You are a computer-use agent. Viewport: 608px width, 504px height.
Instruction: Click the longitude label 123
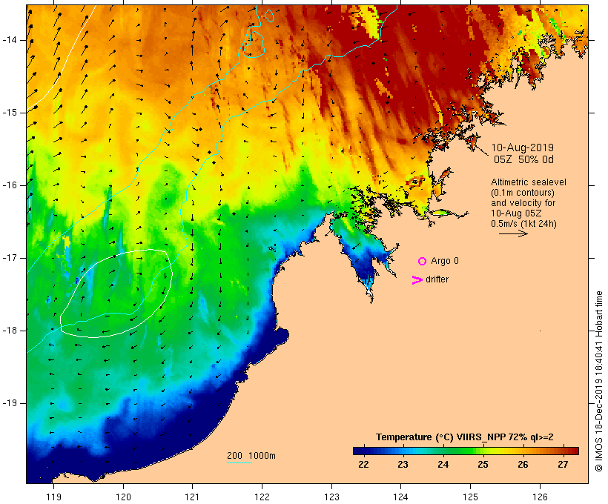[331, 497]
